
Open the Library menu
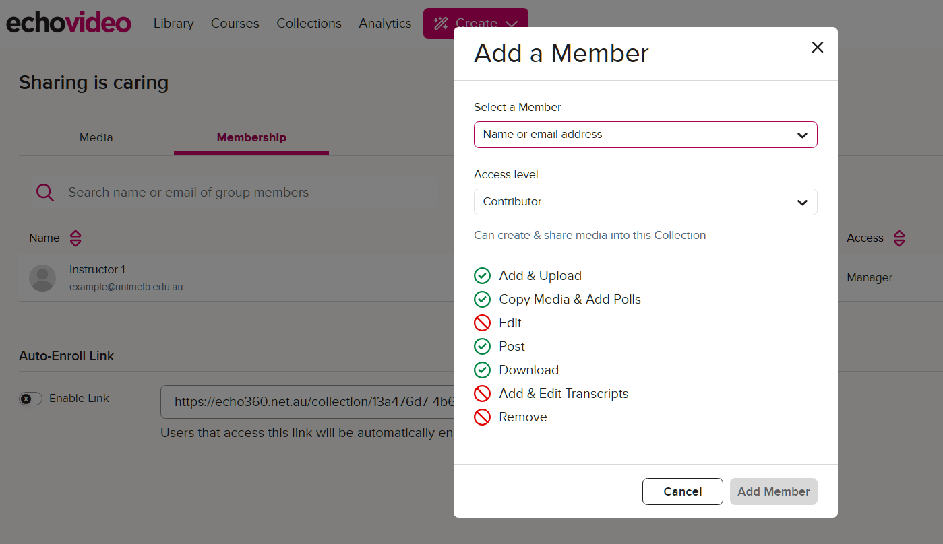coord(173,24)
